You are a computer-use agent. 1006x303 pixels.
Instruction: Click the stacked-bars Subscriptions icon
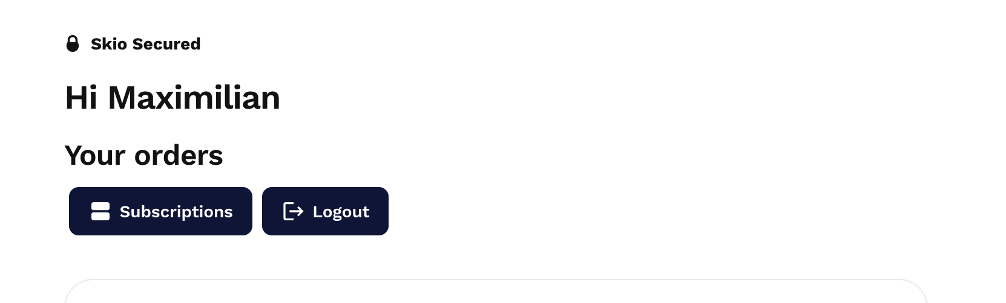100,211
